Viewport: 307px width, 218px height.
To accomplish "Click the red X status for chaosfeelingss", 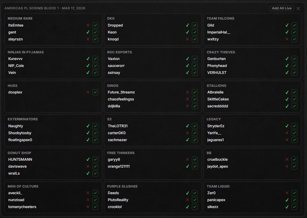I will point(187,99).
